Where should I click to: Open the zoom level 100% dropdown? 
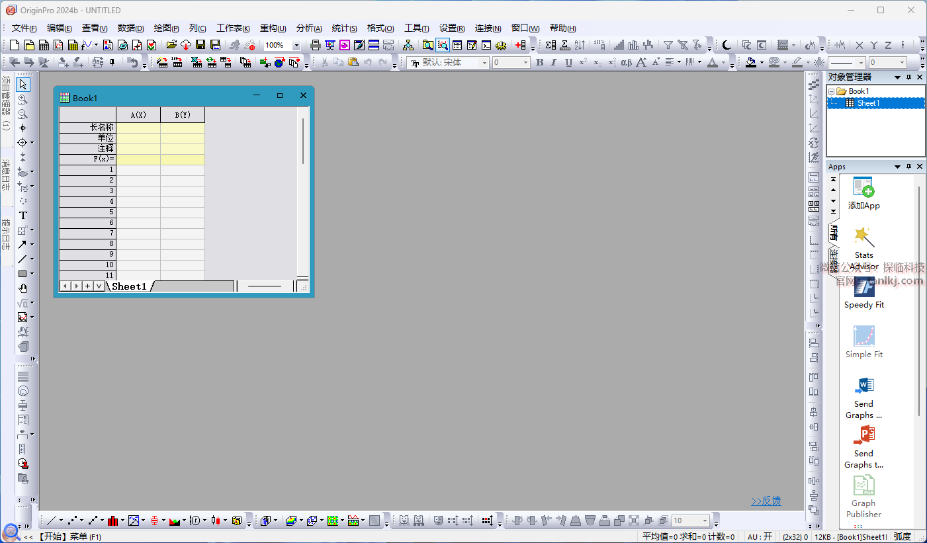pos(296,46)
